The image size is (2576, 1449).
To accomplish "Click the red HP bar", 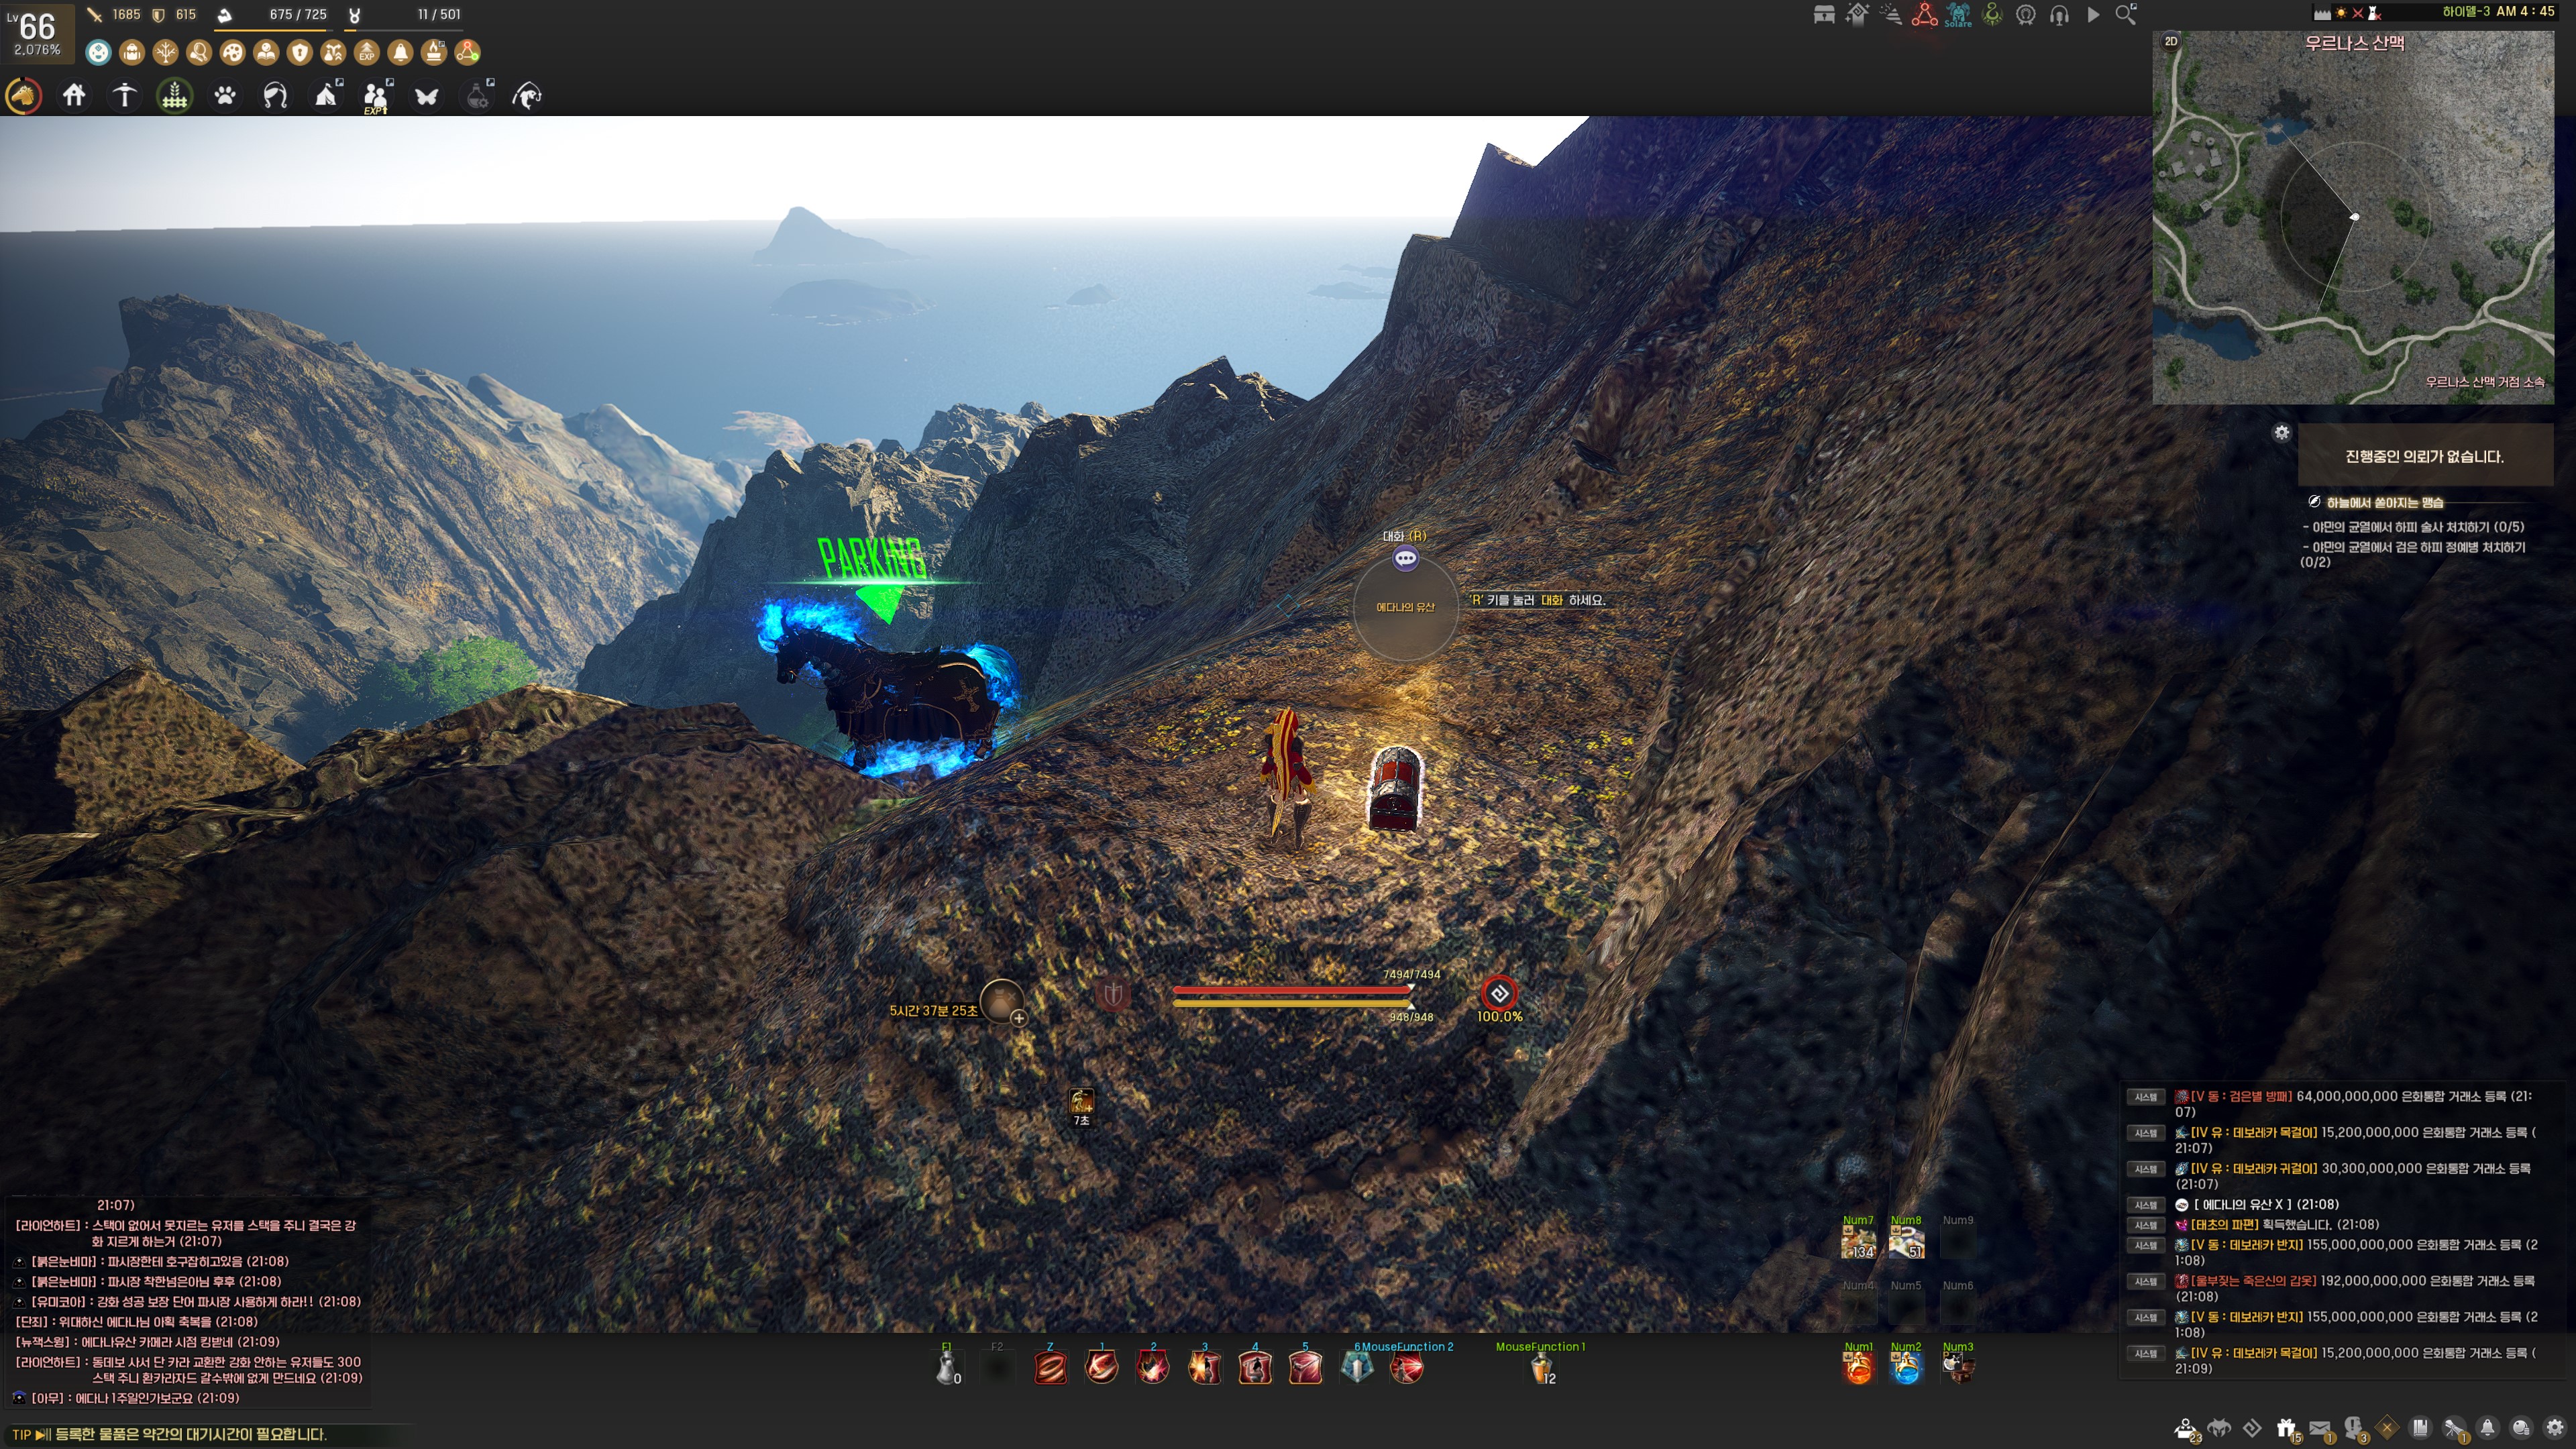I will point(1291,990).
